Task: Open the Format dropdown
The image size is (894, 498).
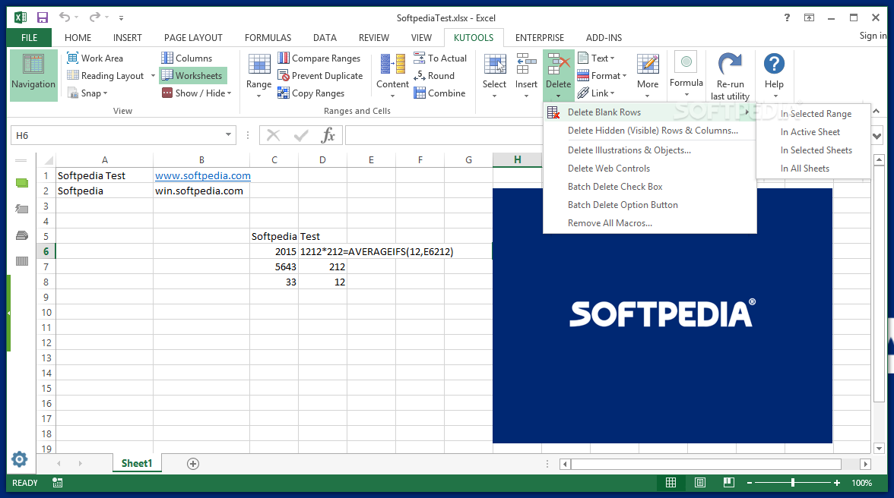Action: [602, 76]
